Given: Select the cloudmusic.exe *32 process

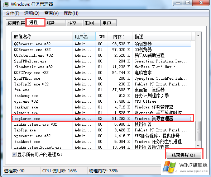Looking at the screenshot, I should (x=102, y=67).
